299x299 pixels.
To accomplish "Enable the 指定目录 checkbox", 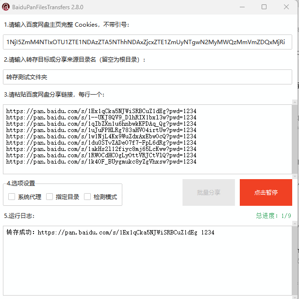I will coord(50,197).
